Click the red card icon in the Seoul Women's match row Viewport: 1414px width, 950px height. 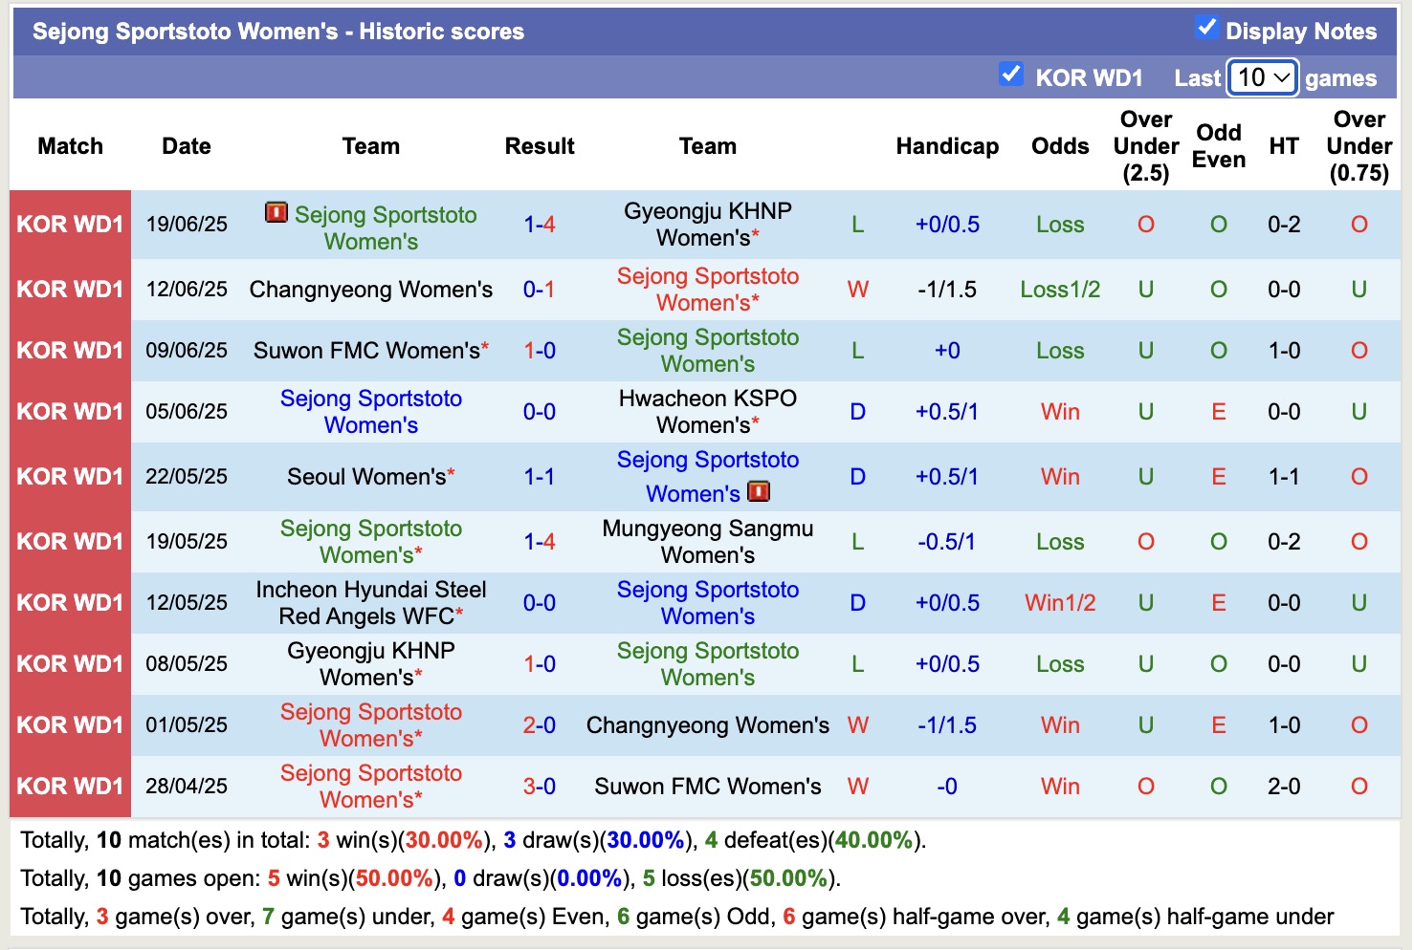pyautogui.click(x=759, y=491)
